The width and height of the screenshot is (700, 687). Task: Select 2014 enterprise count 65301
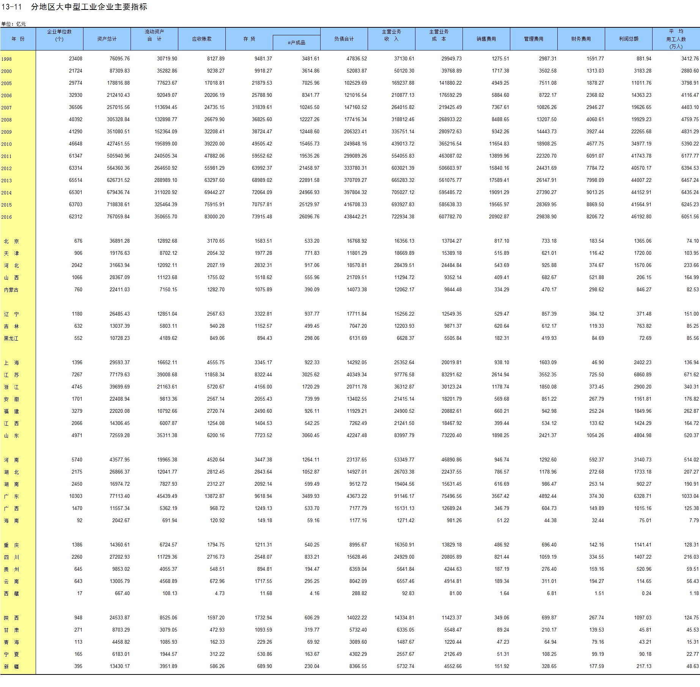point(76,192)
